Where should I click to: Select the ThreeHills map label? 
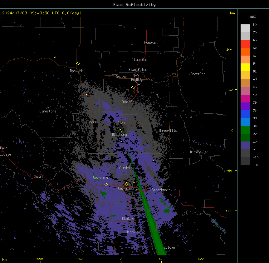pyautogui.click(x=168, y=131)
